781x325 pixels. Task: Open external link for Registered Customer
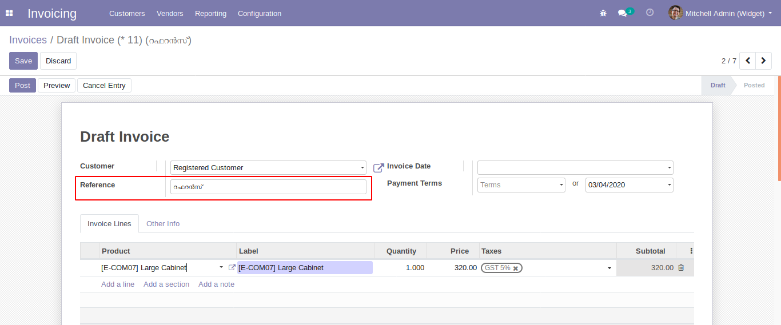[378, 168]
